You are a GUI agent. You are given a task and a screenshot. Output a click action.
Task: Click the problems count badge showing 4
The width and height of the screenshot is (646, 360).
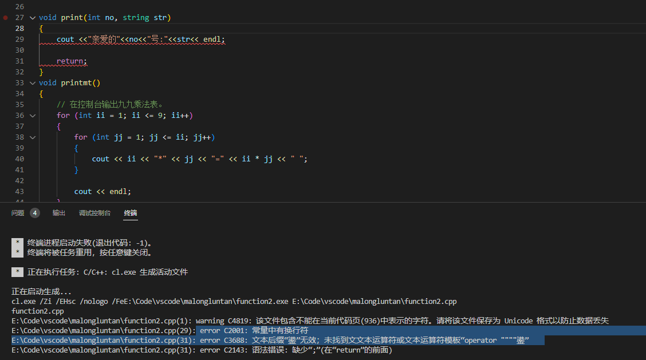[x=35, y=213]
